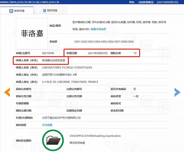Image resolution: width=184 pixels, height=152 pixels.
Task: Click the green folder status icon
Action: click(53, 140)
